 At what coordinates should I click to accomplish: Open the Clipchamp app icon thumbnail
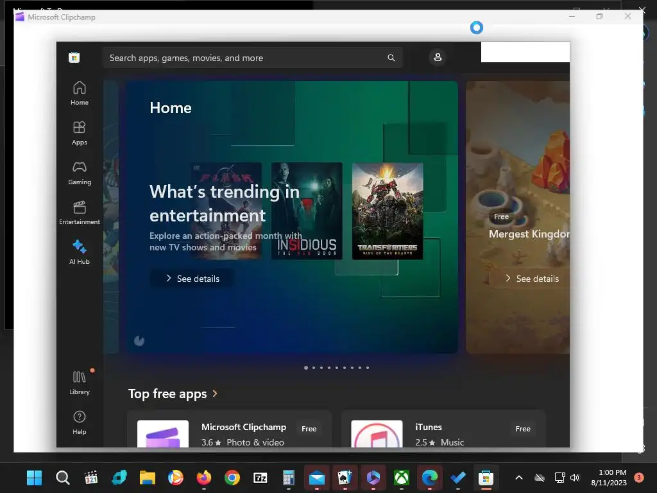click(x=163, y=434)
